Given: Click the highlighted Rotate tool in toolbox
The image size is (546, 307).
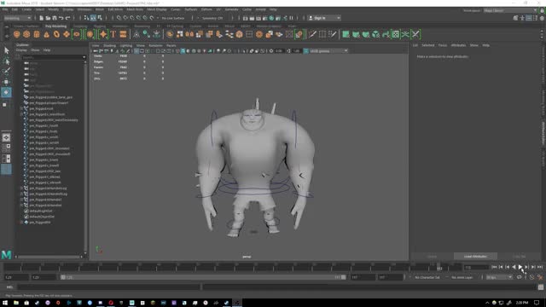Looking at the screenshot, I should point(6,92).
